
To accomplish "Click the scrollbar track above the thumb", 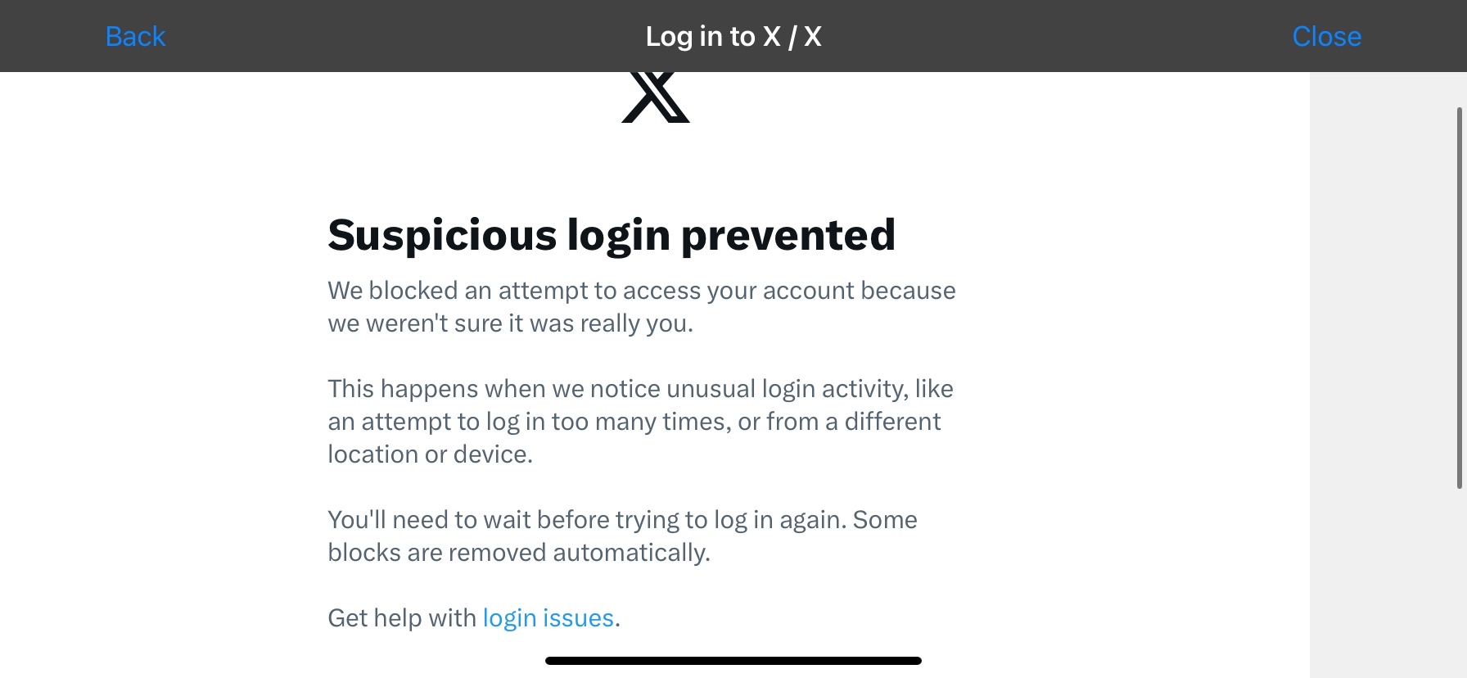I will (x=1459, y=89).
